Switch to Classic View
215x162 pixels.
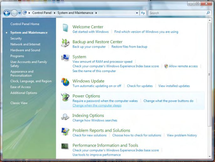tap(19, 103)
